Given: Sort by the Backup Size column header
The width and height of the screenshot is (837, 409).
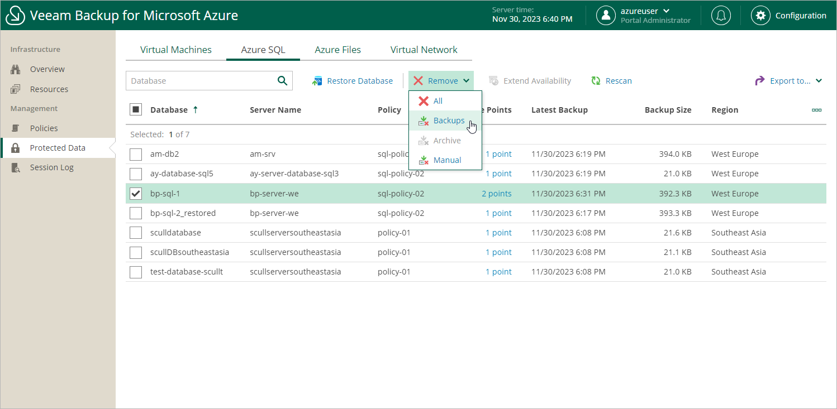Looking at the screenshot, I should click(668, 110).
